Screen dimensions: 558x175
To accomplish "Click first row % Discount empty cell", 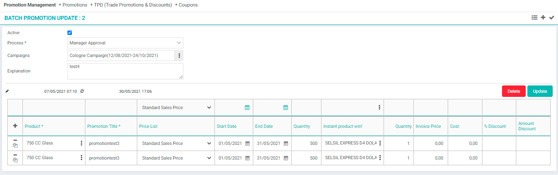I will [499, 143].
